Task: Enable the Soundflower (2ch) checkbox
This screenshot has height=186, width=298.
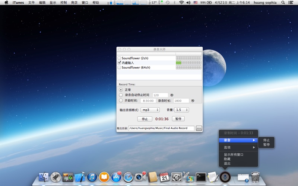Action: coord(119,58)
